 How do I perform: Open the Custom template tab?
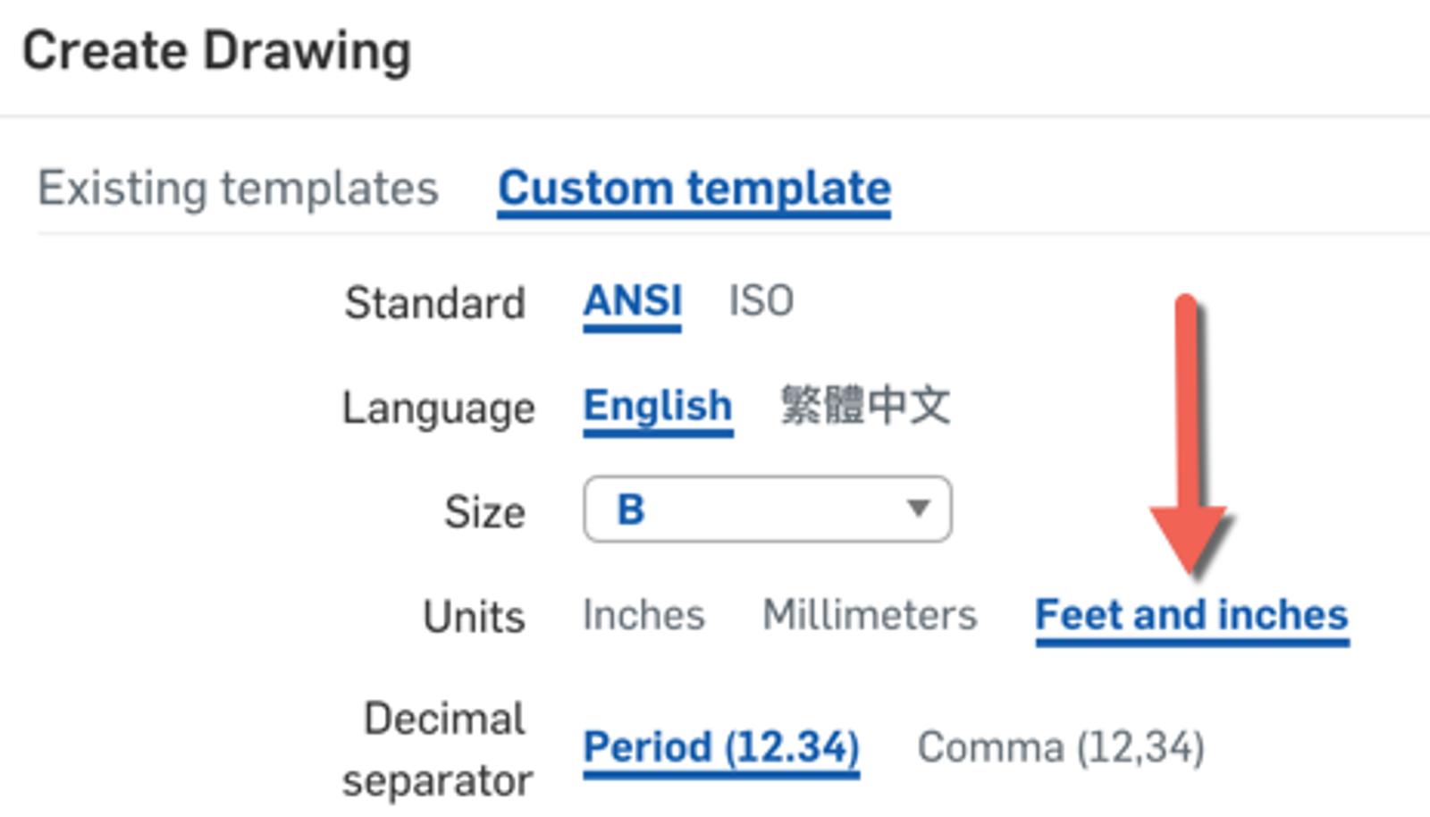(x=694, y=189)
